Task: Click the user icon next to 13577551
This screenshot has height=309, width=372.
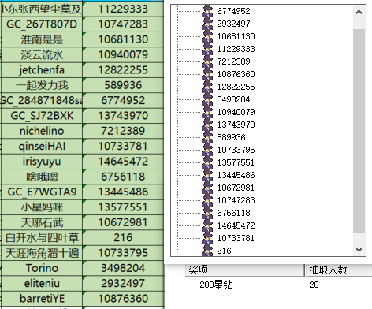Action: 207,162
